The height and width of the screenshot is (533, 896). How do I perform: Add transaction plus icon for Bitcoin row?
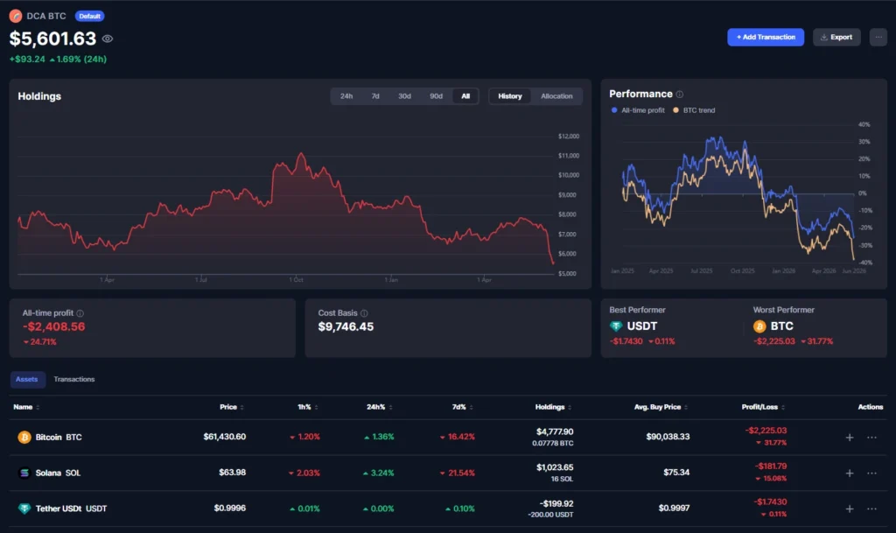click(850, 438)
